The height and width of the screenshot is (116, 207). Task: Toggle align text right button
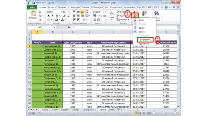pyautogui.click(x=82, y=16)
